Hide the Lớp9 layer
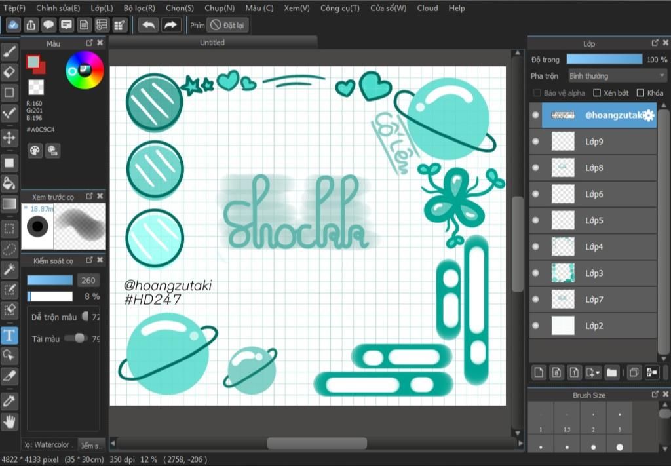671x466 pixels. click(x=535, y=142)
